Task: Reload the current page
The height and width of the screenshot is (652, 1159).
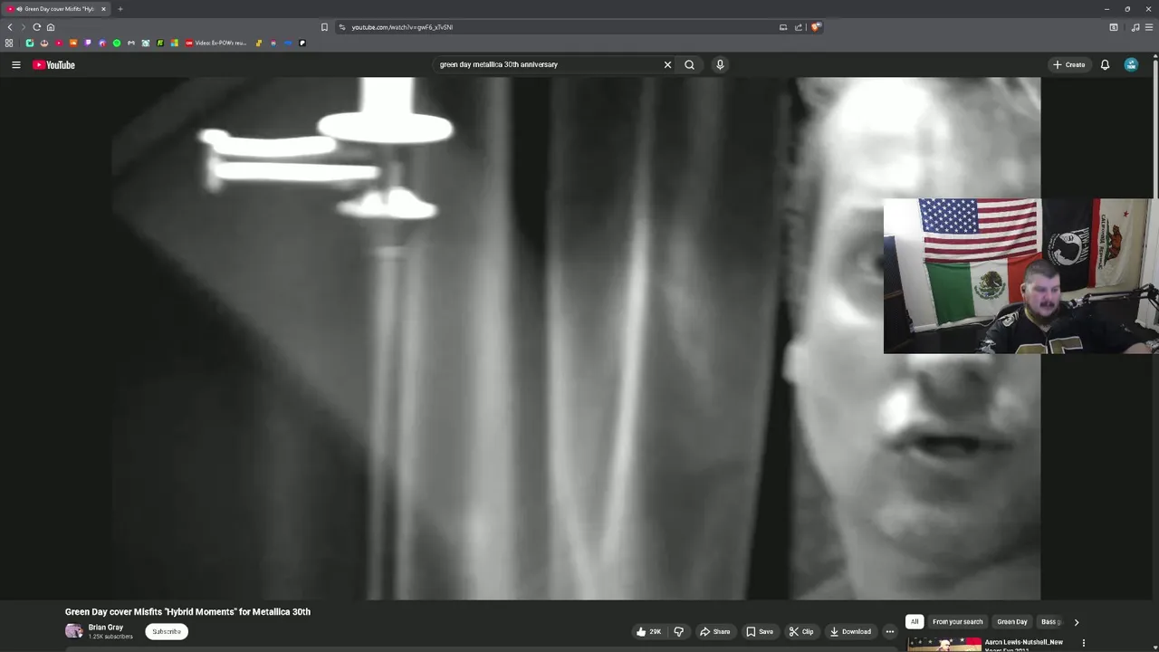Action: [x=37, y=27]
